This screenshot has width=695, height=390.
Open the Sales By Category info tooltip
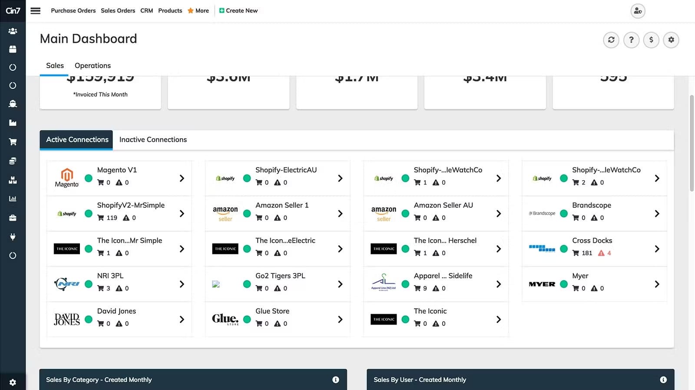[x=335, y=380]
